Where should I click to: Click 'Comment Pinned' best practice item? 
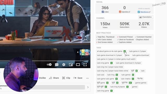point(125,37)
